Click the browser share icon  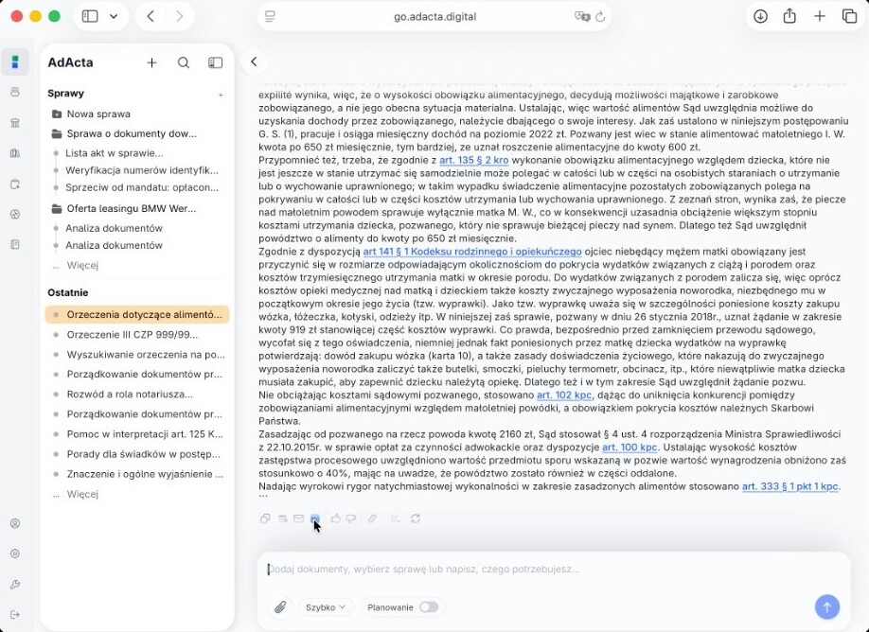point(789,16)
